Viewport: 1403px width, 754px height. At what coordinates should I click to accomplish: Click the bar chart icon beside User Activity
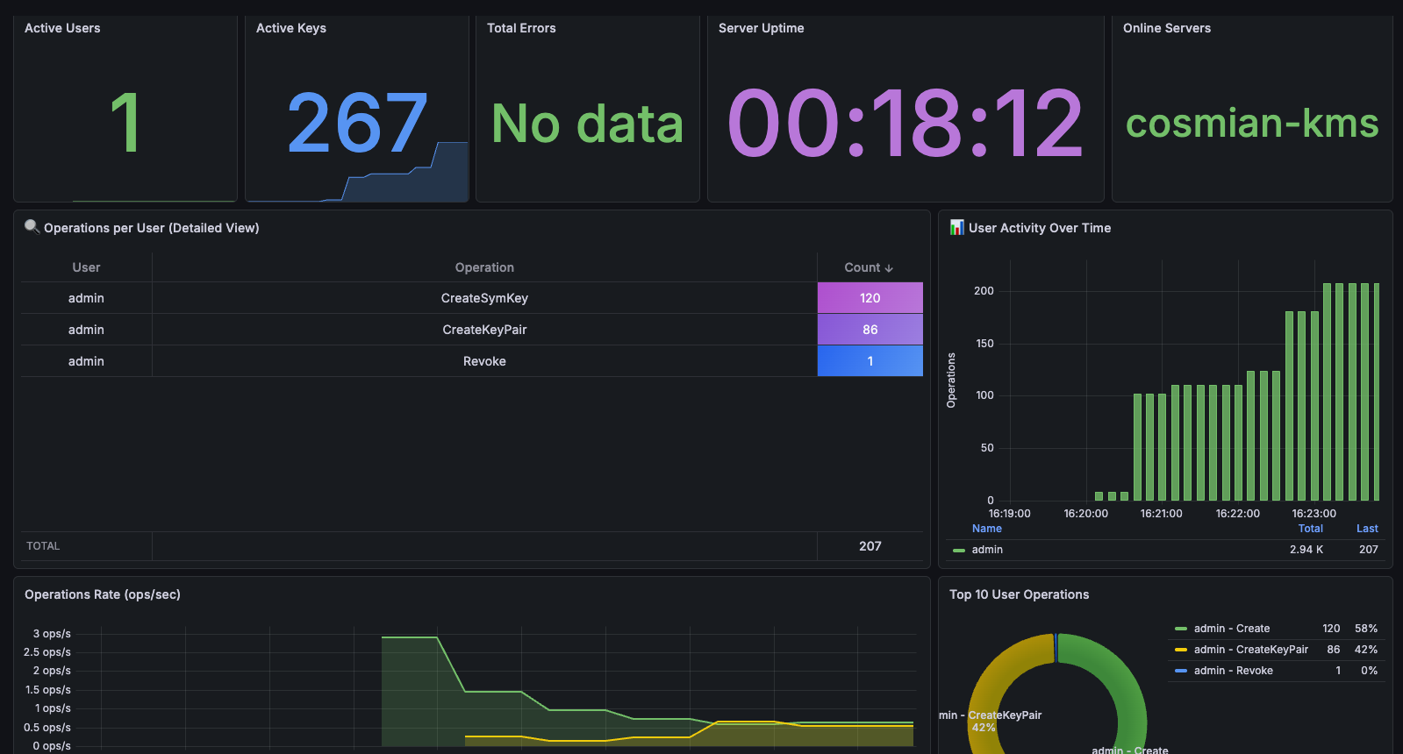956,227
